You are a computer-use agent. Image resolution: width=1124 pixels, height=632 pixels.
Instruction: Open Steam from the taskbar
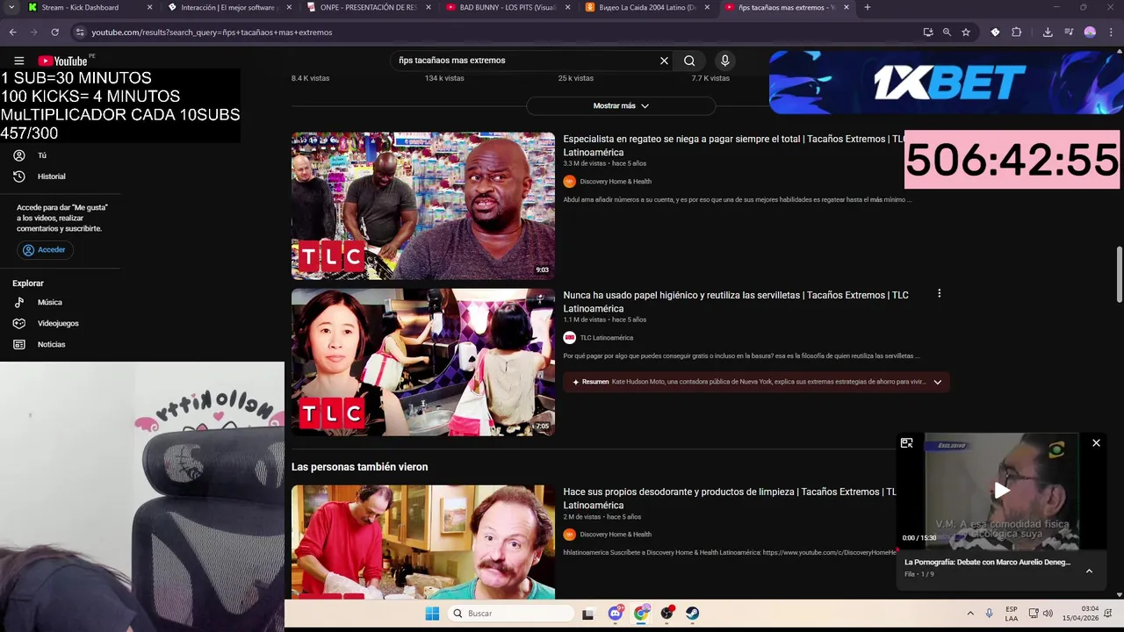point(693,614)
